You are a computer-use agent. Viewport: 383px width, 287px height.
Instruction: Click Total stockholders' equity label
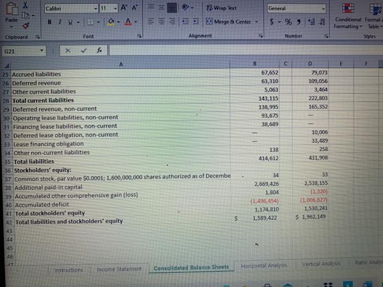(x=50, y=213)
